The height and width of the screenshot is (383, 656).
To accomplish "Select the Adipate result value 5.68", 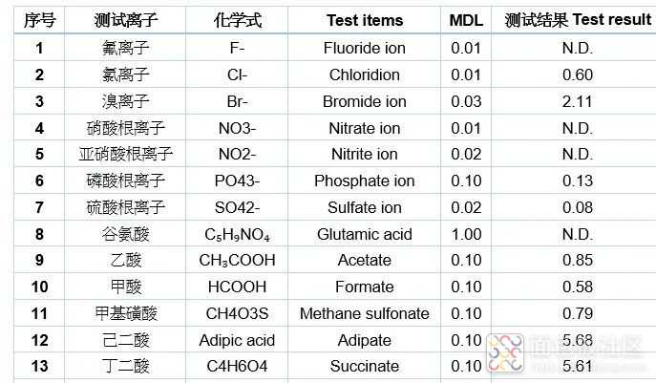I will [x=578, y=340].
